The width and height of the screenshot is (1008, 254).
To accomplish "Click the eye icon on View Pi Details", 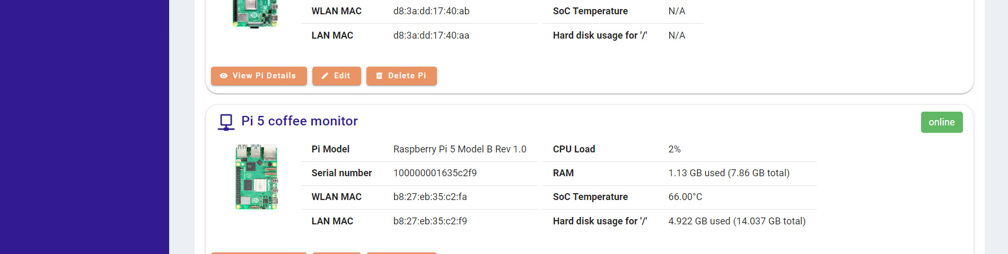I will 224,76.
